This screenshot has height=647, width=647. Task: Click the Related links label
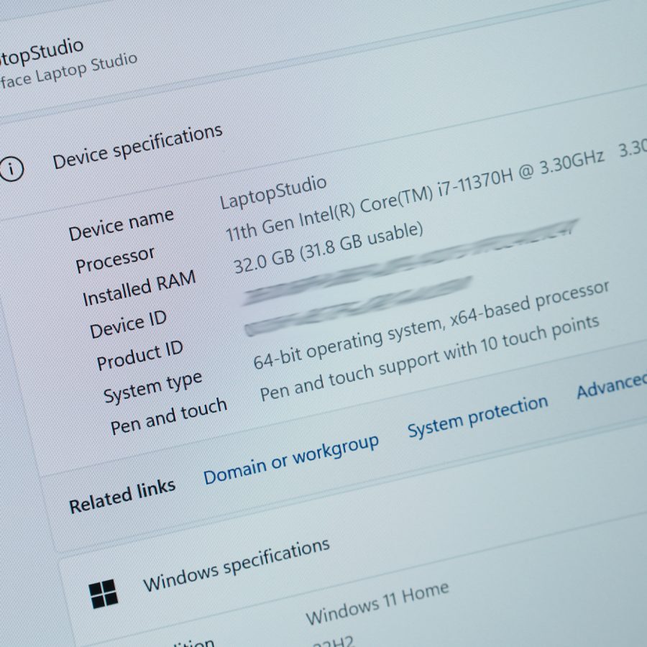pos(122,496)
